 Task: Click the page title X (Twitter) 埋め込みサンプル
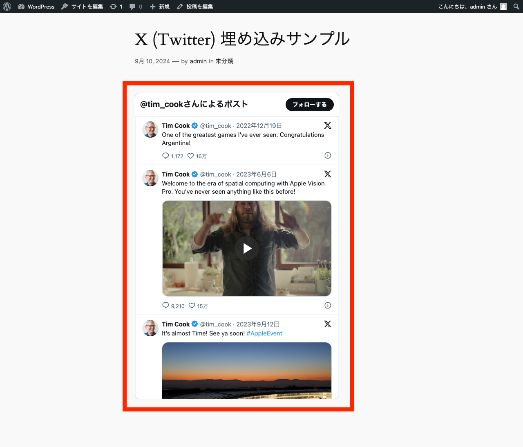[x=242, y=39]
